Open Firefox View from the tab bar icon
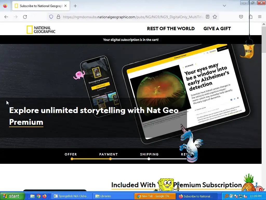The width and height of the screenshot is (266, 200). (x=5, y=6)
